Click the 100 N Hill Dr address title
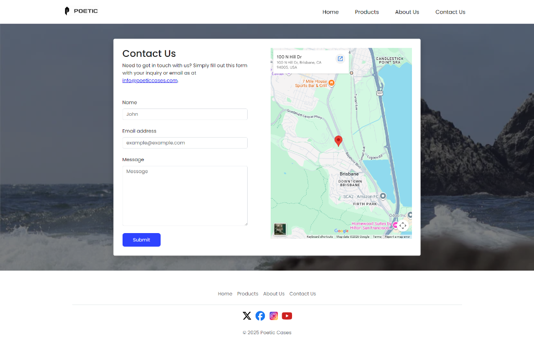Image resolution: width=534 pixels, height=353 pixels. pyautogui.click(x=289, y=57)
